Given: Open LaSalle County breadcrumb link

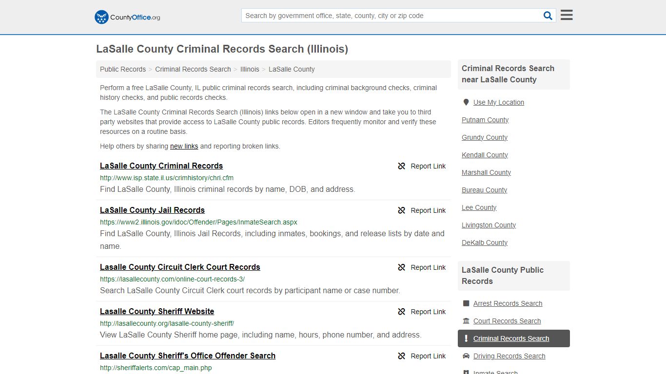Looking at the screenshot, I should coord(292,69).
